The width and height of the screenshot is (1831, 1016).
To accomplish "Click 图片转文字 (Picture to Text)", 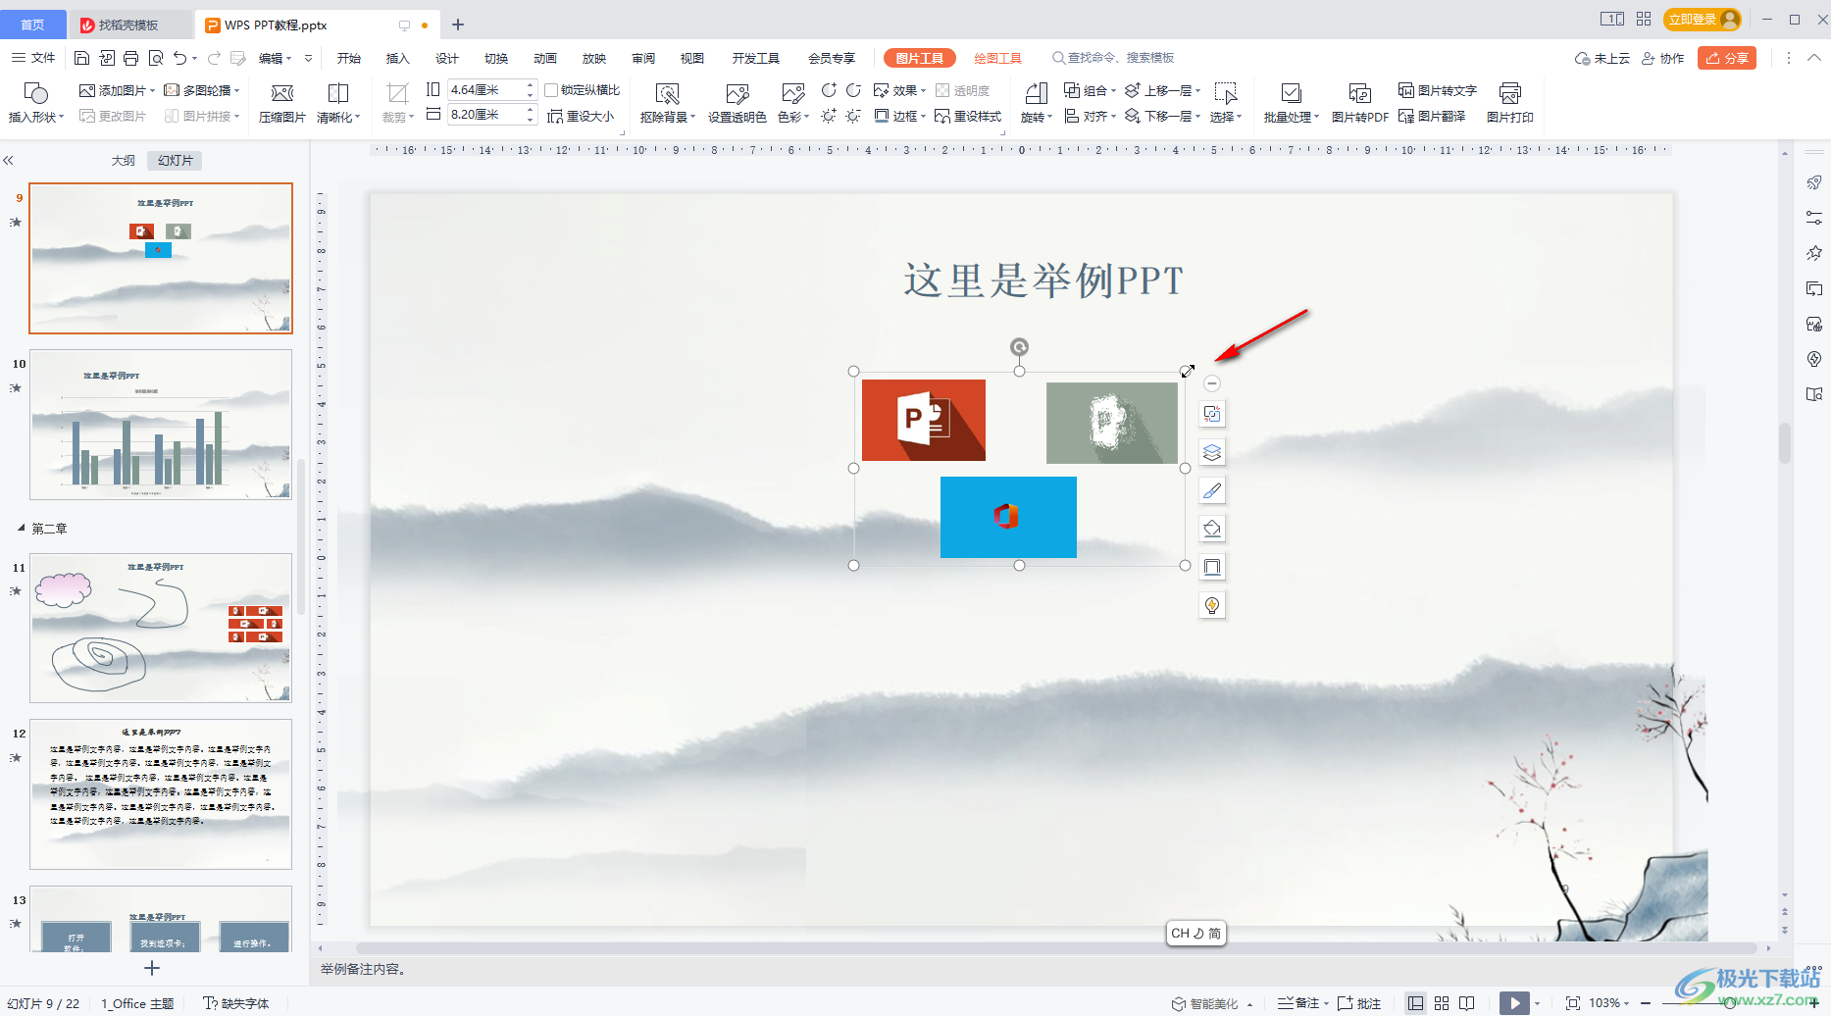I will pyautogui.click(x=1437, y=90).
